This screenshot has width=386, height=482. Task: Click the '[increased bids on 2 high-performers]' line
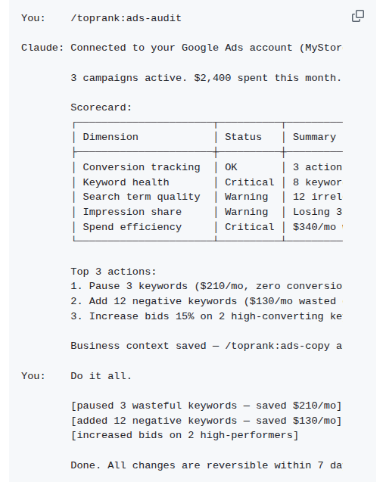point(185,435)
